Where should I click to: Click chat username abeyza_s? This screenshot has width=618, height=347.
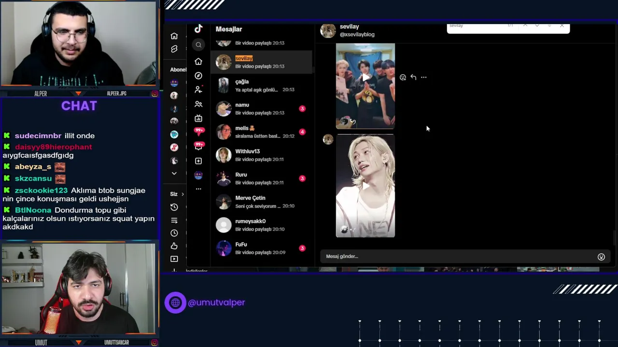pos(33,167)
